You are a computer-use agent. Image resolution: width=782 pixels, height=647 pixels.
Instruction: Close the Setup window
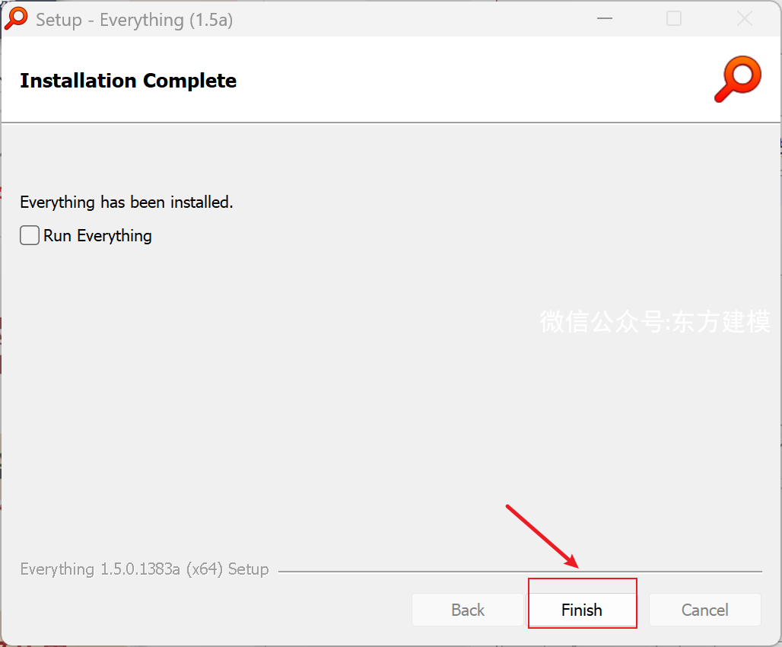coord(745,19)
